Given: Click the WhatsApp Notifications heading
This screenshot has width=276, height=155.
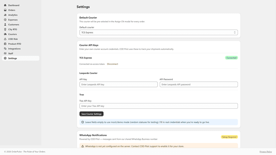Looking at the screenshot, I should [x=93, y=135].
